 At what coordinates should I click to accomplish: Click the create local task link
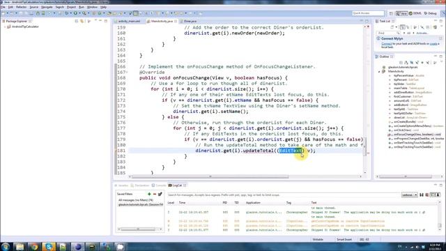point(433,43)
